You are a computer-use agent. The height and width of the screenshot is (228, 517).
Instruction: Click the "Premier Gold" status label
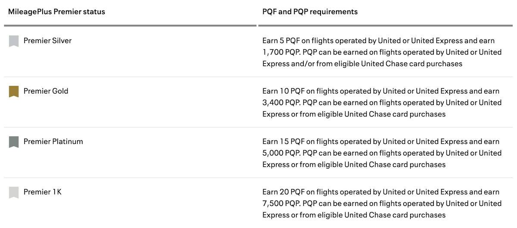click(46, 91)
